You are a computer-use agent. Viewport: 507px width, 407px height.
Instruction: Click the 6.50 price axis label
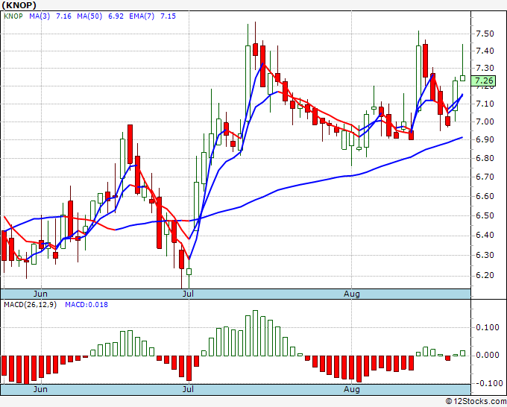click(x=485, y=215)
